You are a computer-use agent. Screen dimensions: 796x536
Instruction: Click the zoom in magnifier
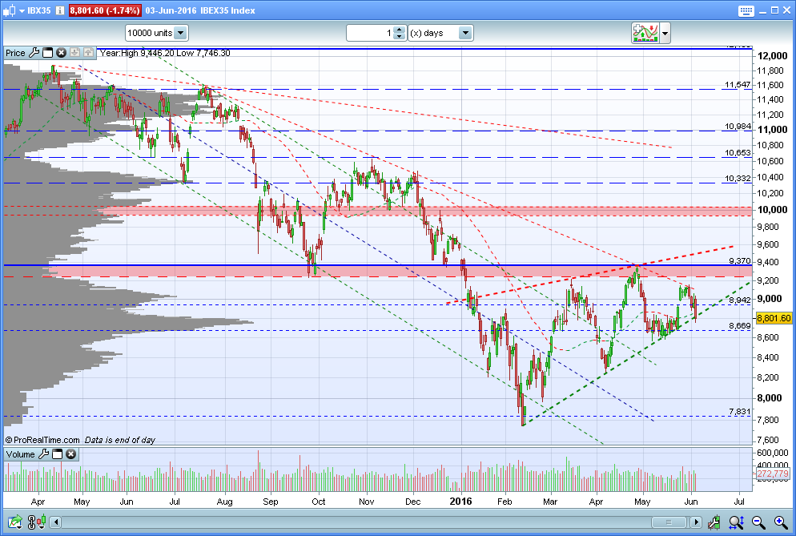coord(781,522)
